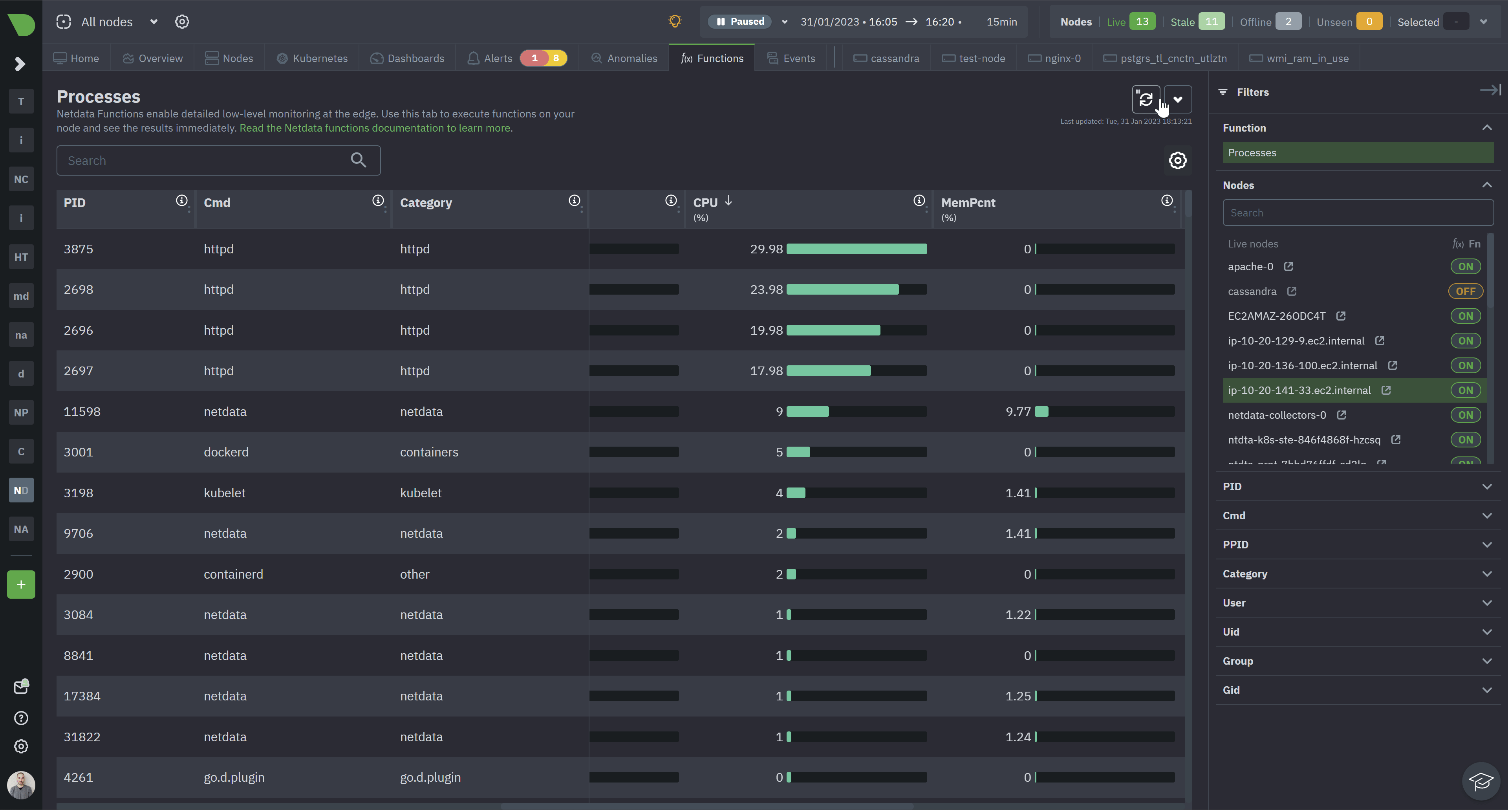Click PID column info icon

click(181, 201)
